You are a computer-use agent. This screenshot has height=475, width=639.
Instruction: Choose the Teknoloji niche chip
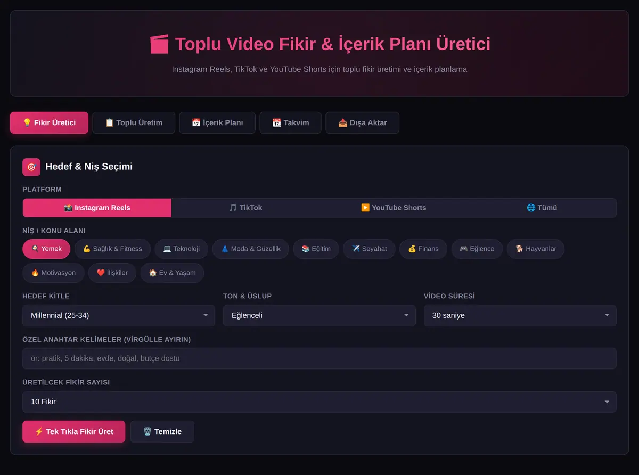coord(181,249)
